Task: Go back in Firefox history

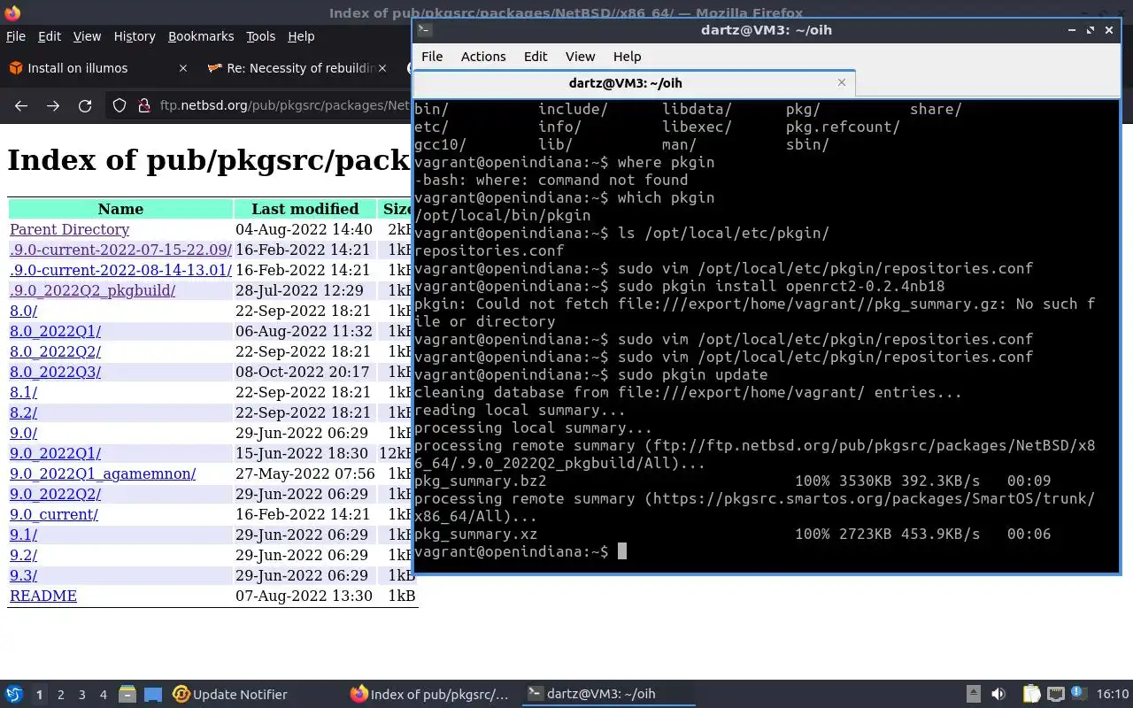Action: click(x=21, y=106)
